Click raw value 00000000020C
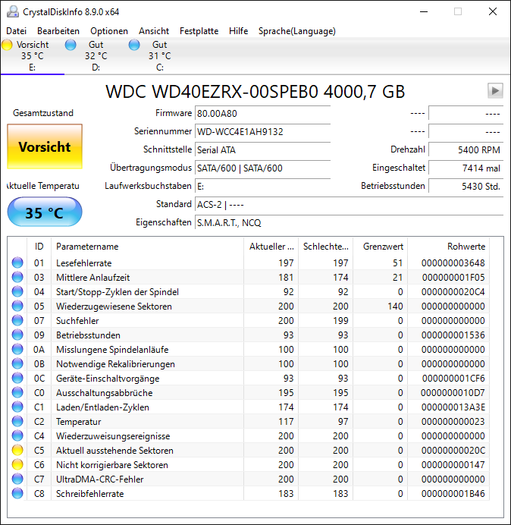The width and height of the screenshot is (511, 525). tap(453, 451)
